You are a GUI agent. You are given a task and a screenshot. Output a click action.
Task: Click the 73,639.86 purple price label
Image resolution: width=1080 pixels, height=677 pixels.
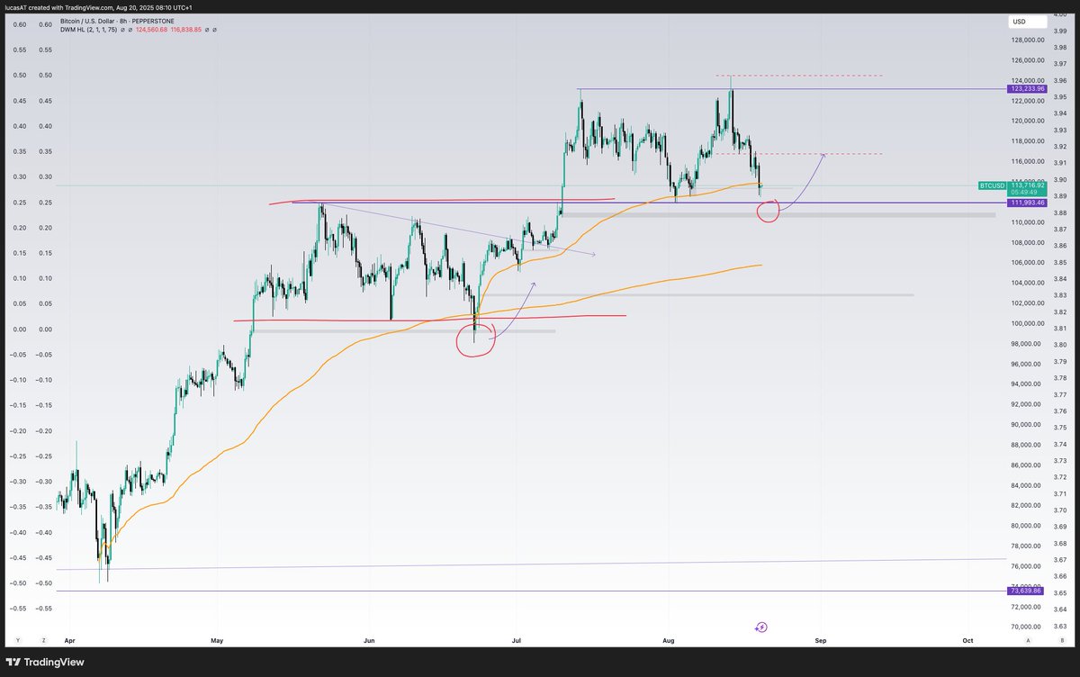(1027, 591)
